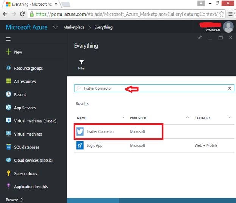Viewport: 236px width, 203px height.
Task: Sort results by CATEGORY column arrow
Action: 230,117
